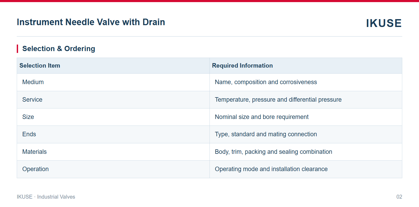Click the Medium row cell
The image size is (419, 207).
pos(113,82)
